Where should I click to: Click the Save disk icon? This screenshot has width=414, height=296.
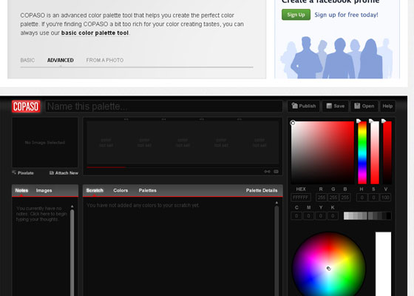point(329,106)
